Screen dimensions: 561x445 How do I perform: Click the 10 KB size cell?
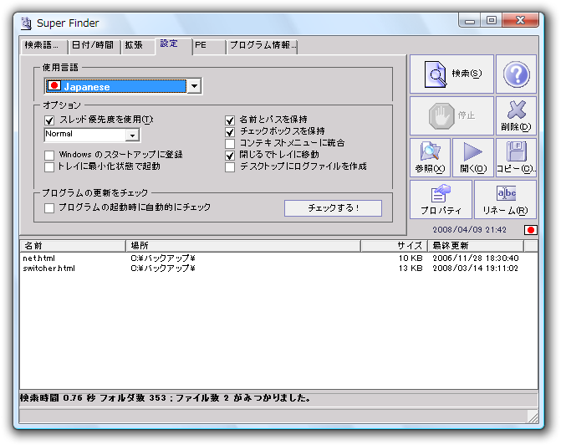pos(411,258)
